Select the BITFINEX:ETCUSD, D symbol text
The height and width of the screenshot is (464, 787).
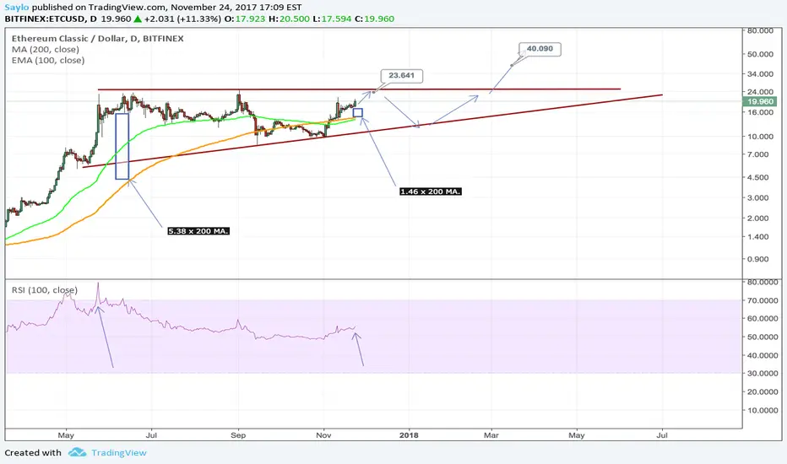pos(51,19)
